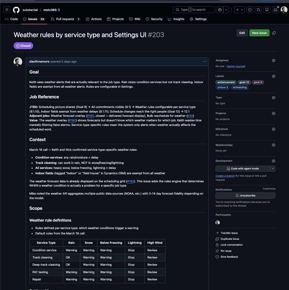The image size is (289, 290).
Task: Click the New issue button
Action: click(x=259, y=33)
